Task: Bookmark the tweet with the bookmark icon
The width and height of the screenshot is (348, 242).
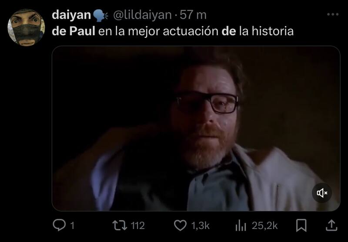Action: point(301,226)
